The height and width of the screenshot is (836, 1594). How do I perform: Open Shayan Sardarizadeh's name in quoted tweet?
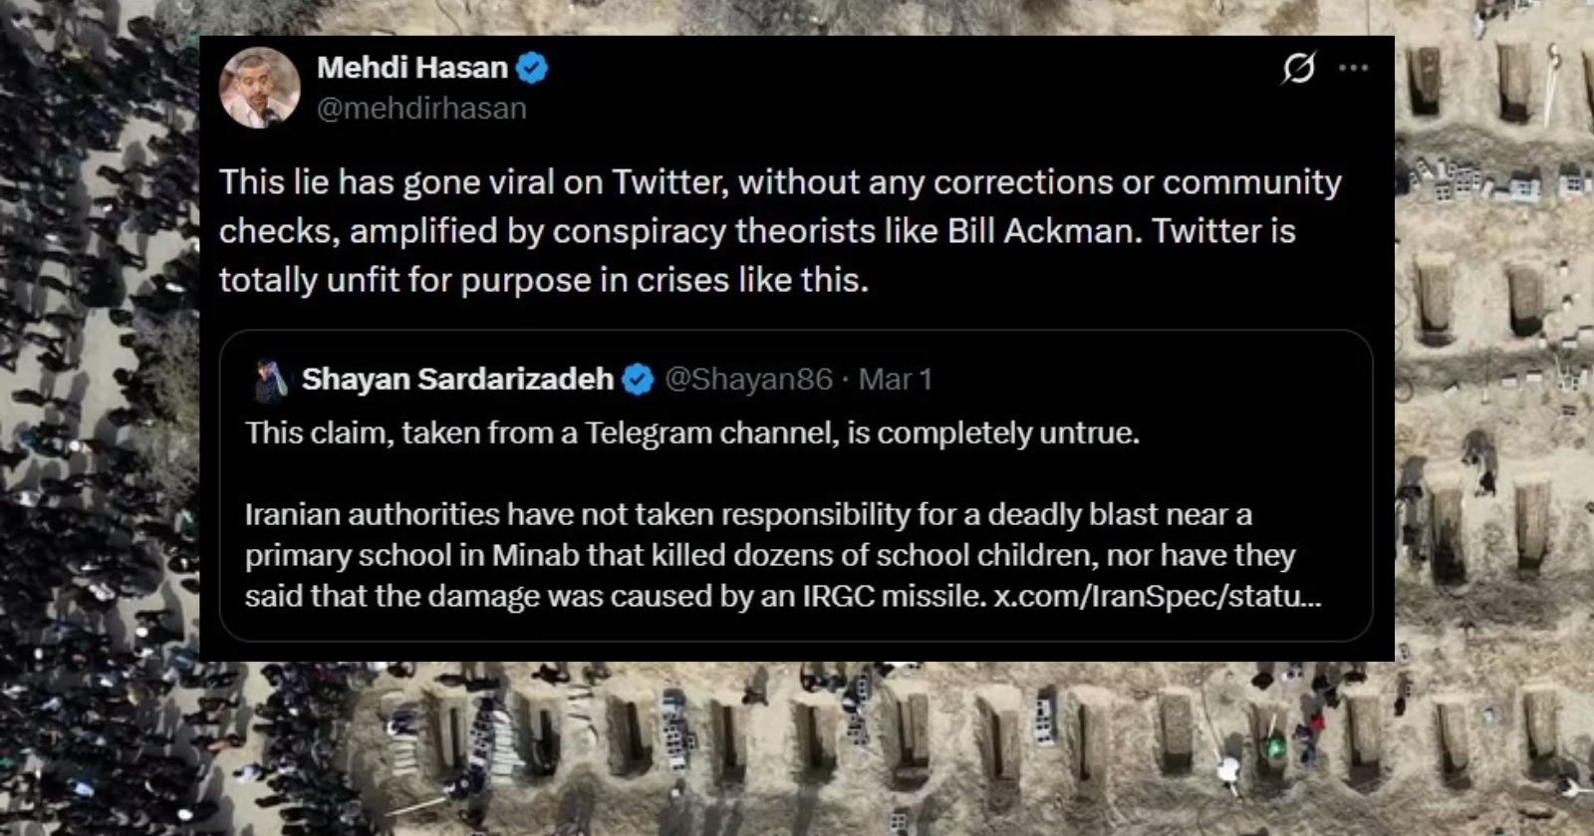tap(457, 380)
